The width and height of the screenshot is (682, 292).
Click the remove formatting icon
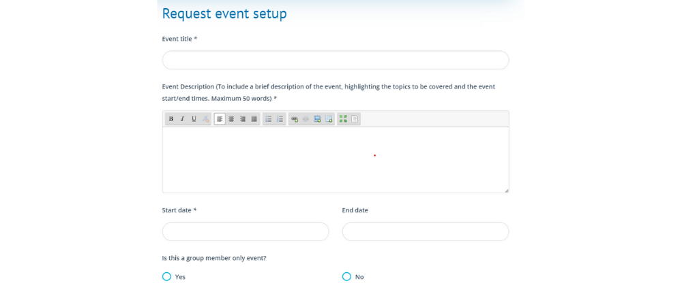[x=205, y=119]
